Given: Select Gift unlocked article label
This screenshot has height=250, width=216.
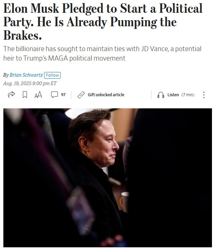Looking at the screenshot, I should [x=106, y=95].
